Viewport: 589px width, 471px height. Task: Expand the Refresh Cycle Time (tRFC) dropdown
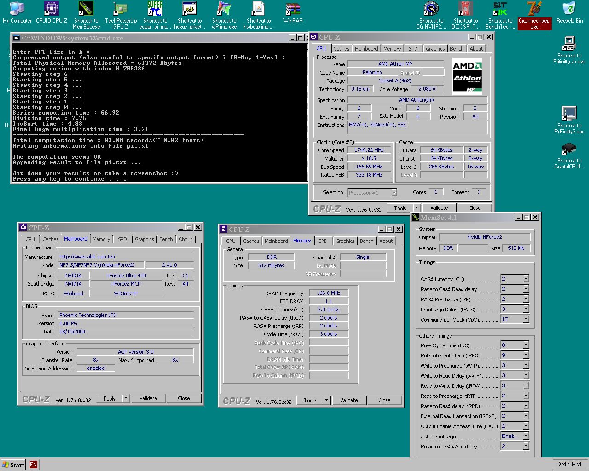click(x=526, y=355)
